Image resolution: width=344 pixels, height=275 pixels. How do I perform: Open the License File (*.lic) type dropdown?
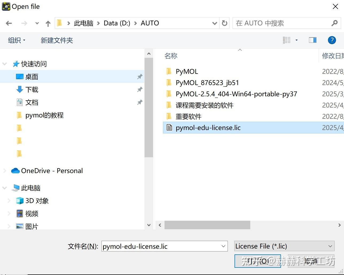pos(330,246)
